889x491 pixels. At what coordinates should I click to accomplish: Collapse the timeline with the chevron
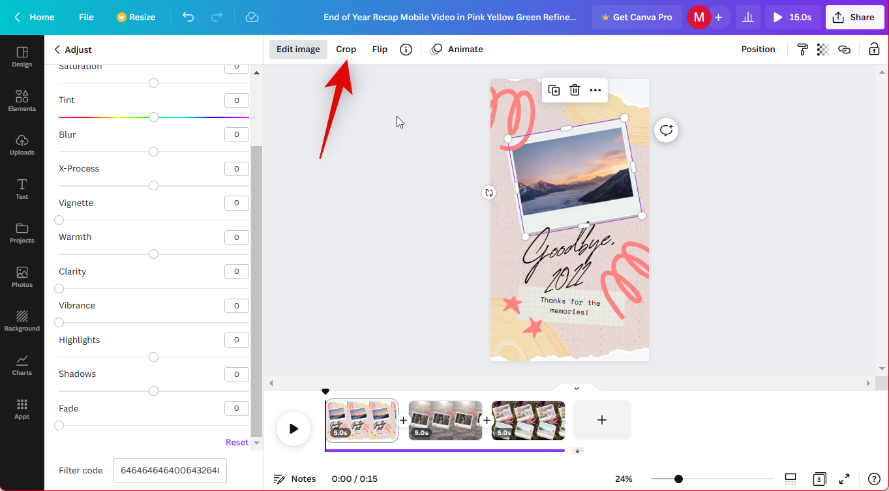577,388
